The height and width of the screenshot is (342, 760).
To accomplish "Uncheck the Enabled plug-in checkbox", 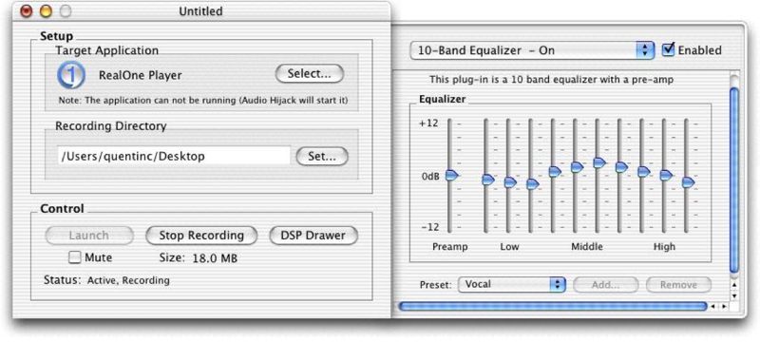I will [x=669, y=49].
